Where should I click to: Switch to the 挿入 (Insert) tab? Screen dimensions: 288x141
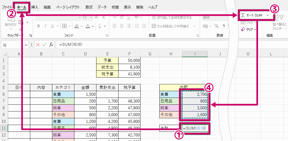point(35,7)
